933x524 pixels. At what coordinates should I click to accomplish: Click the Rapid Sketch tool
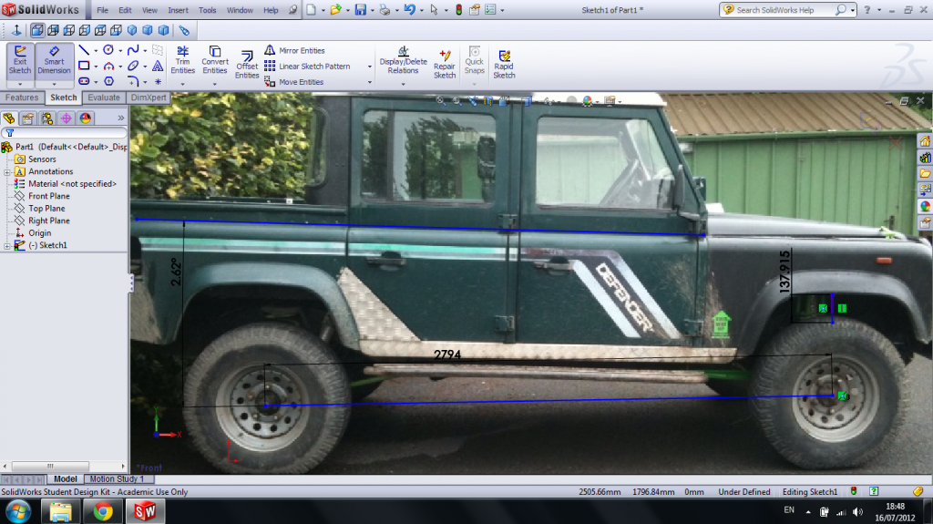pos(504,65)
